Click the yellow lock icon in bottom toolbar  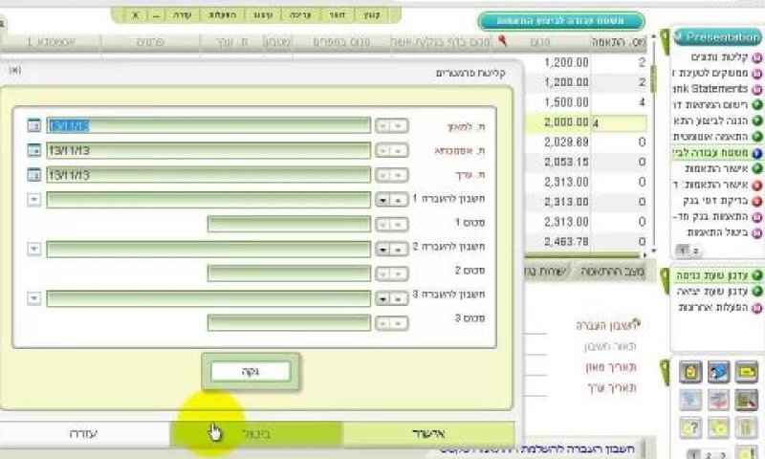click(x=690, y=372)
